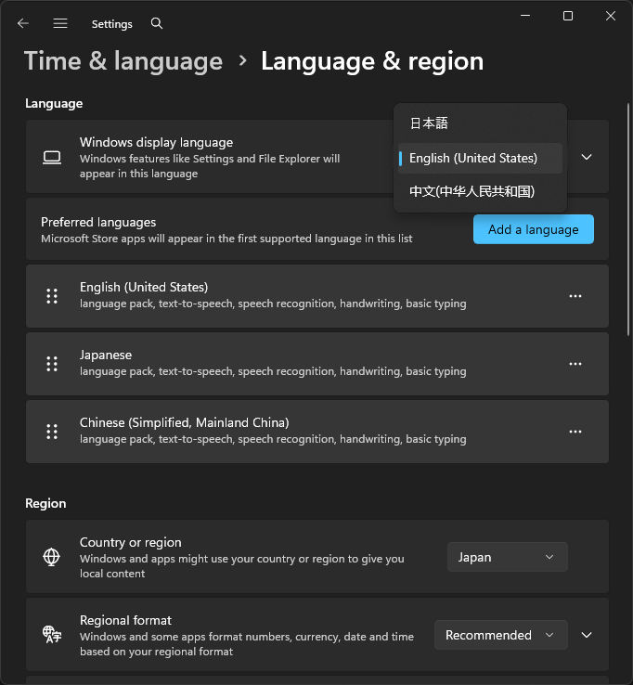Click the Regional format icon

pos(52,634)
